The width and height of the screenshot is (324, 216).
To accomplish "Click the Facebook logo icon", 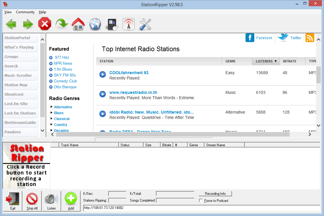I will click(250, 38).
